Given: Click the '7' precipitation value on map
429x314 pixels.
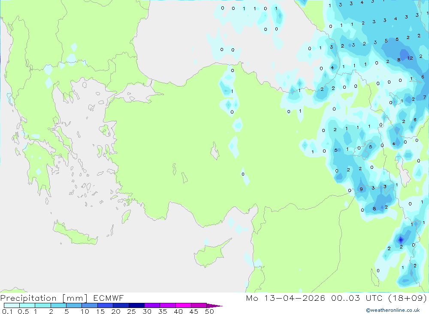Looking at the screenshot, I should click(x=424, y=97).
